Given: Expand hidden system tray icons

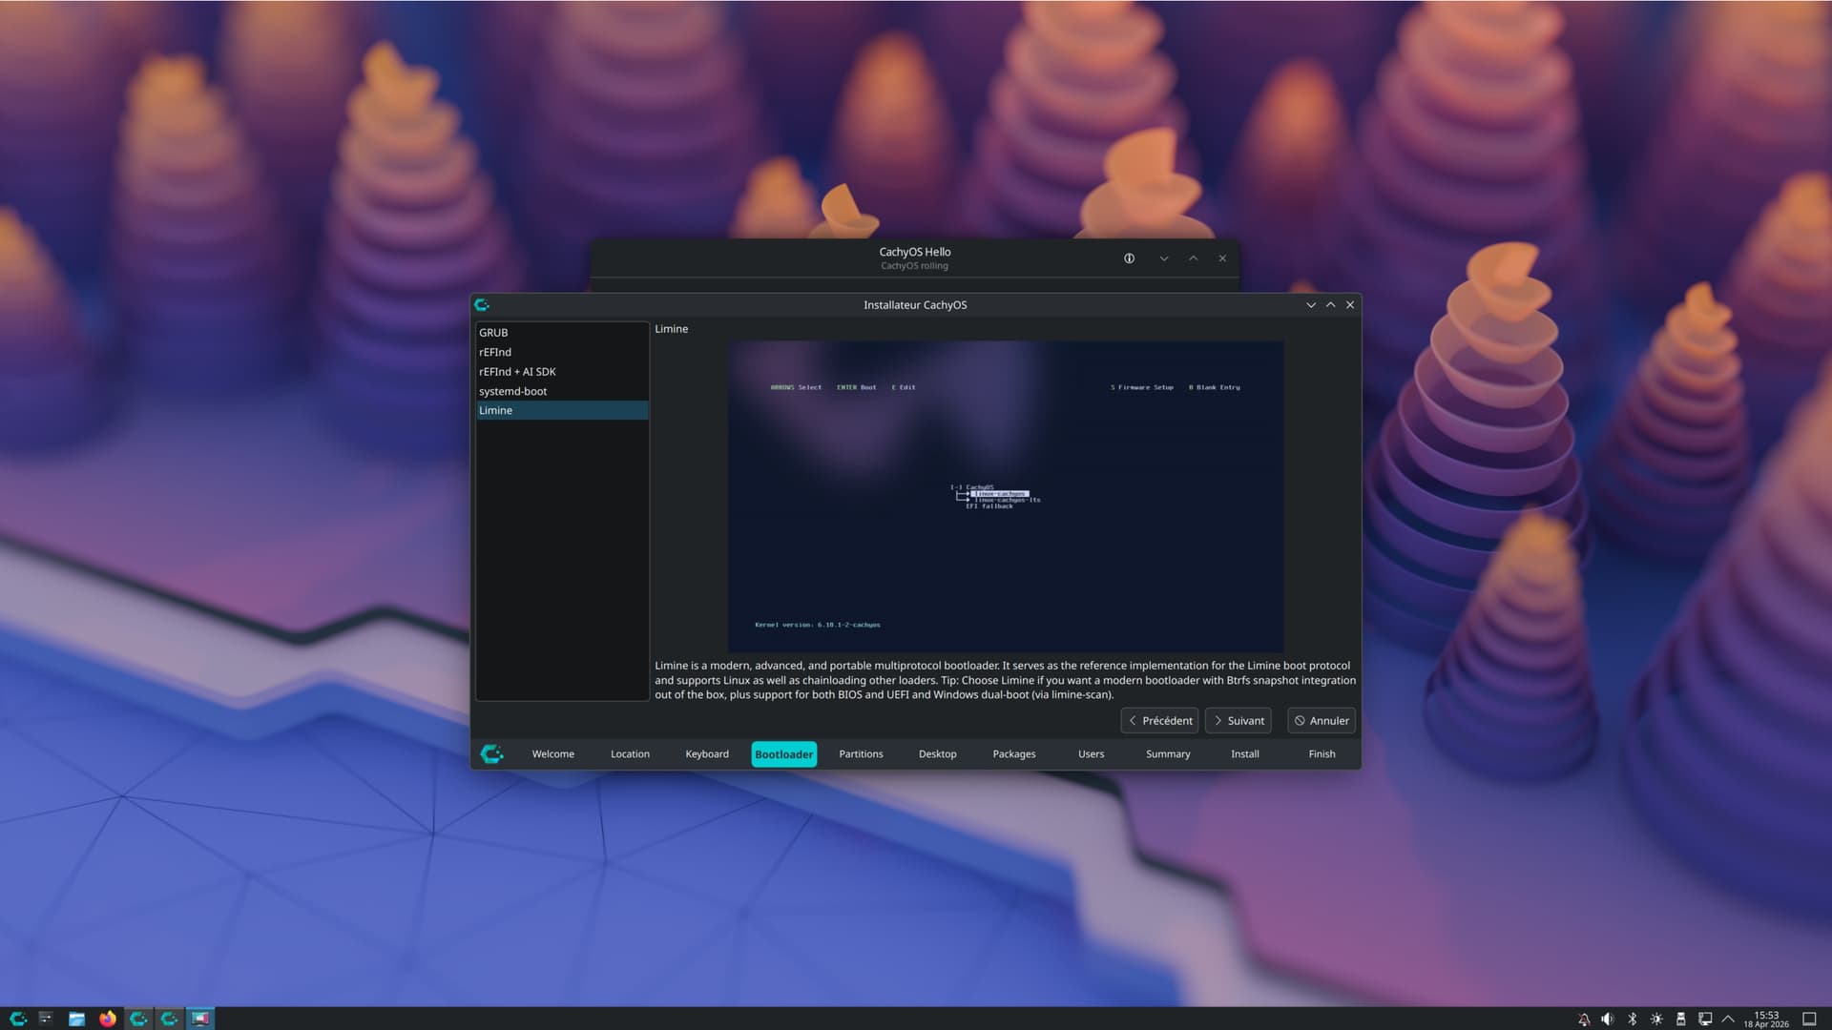Looking at the screenshot, I should point(1728,1019).
